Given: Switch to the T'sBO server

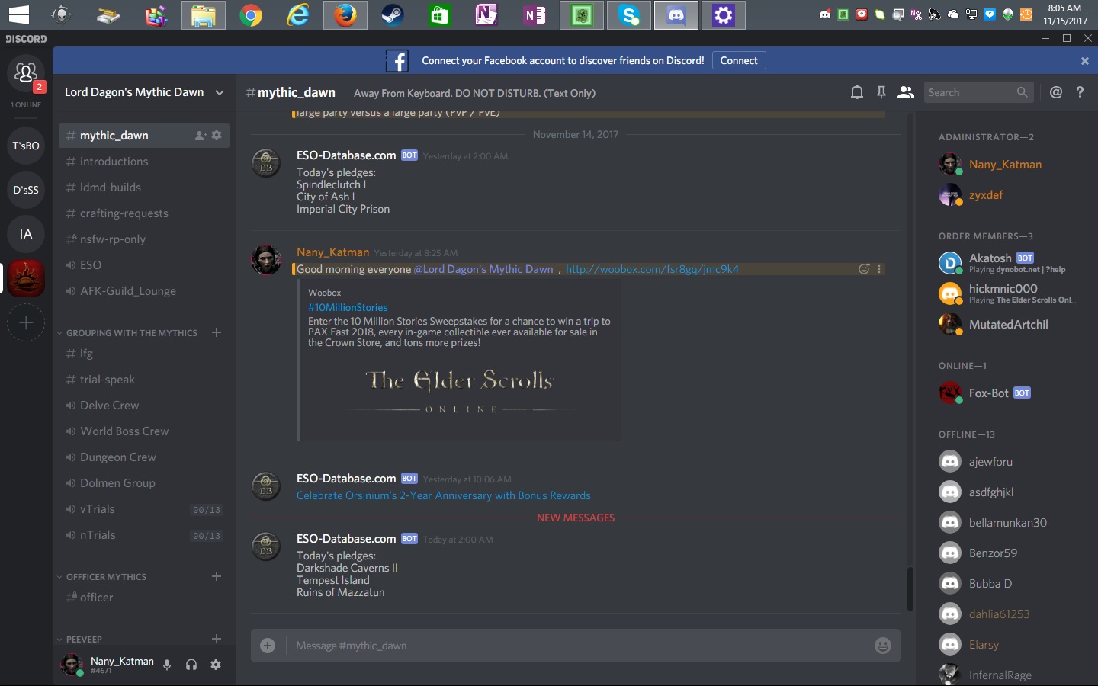Looking at the screenshot, I should point(26,146).
